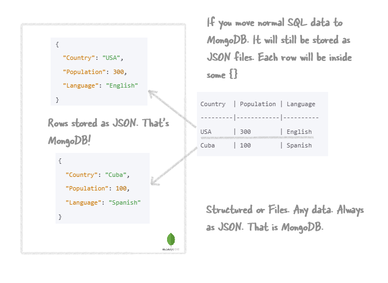
Task: Click the "Population" header in the table
Action: point(257,104)
